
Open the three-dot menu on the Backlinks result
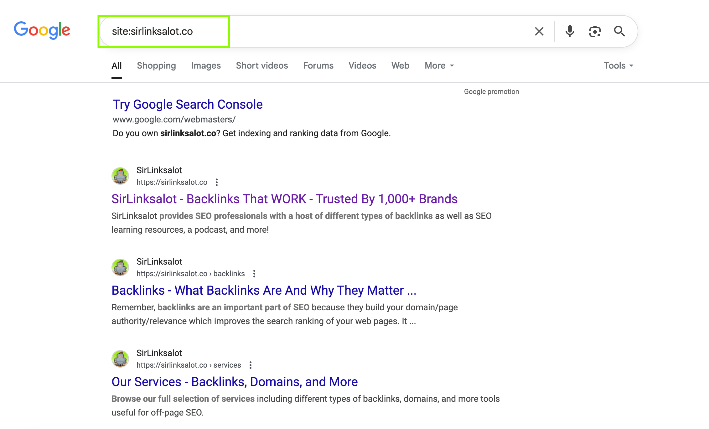pyautogui.click(x=254, y=273)
